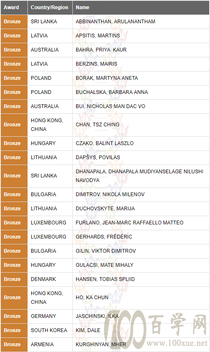Image resolution: width=210 pixels, height=352 pixels.
Task: Select BUI, NICHOLAS MAN DAC VO
Action: [110, 106]
